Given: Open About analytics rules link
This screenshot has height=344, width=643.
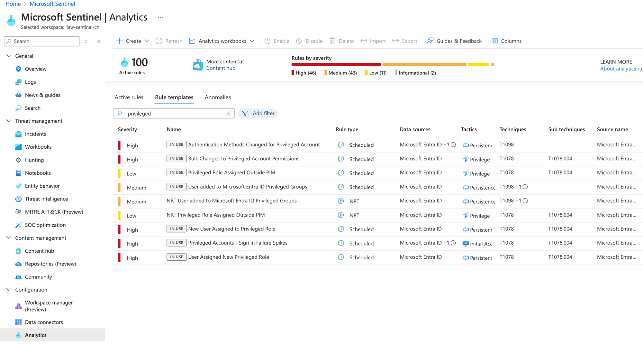Looking at the screenshot, I should pyautogui.click(x=621, y=69).
